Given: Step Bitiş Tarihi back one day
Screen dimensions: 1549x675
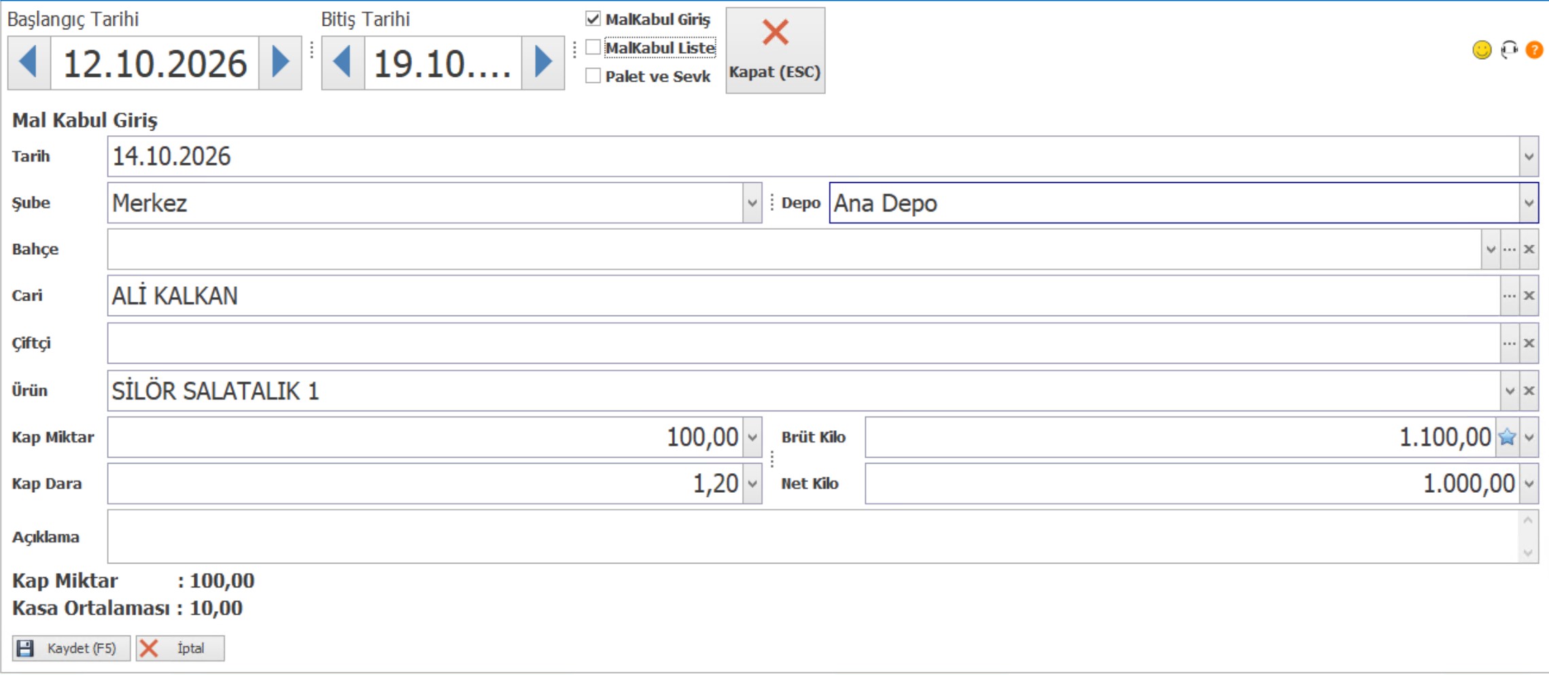Looking at the screenshot, I should (343, 63).
